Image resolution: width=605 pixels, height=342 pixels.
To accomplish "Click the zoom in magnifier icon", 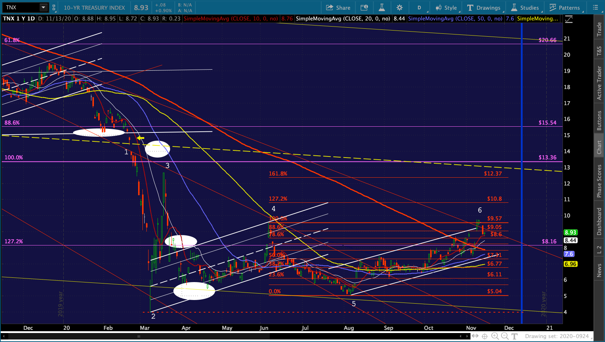I will (495, 336).
